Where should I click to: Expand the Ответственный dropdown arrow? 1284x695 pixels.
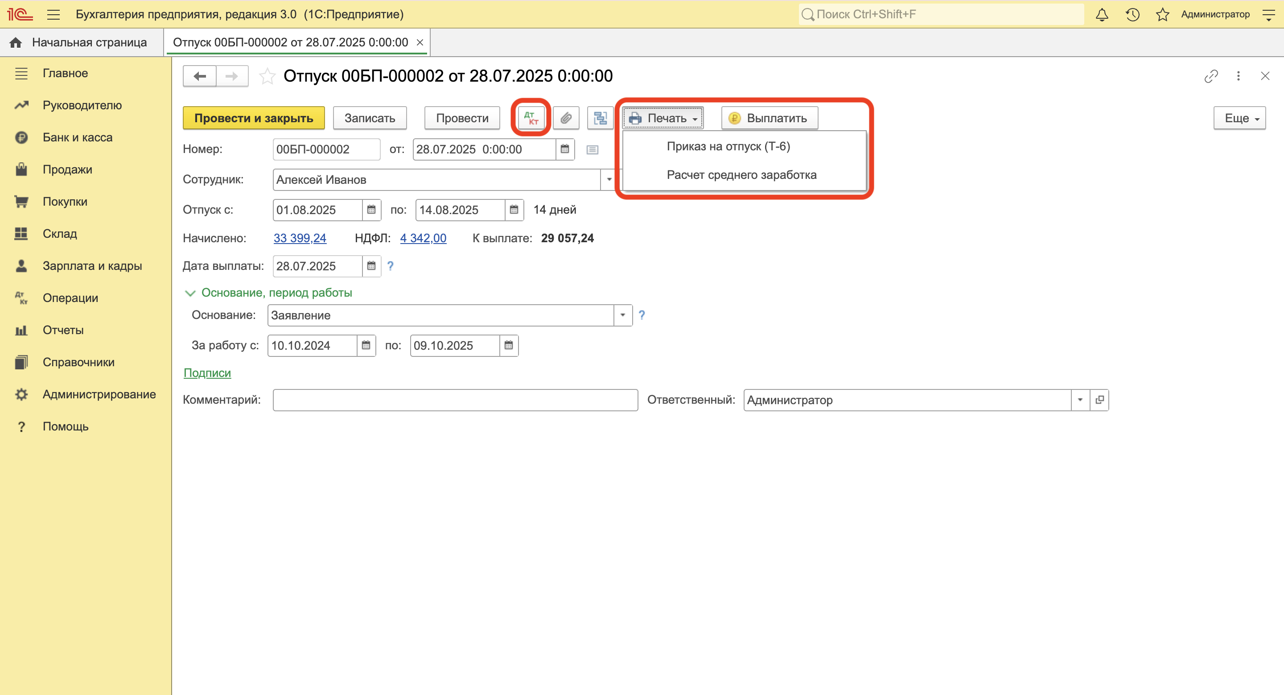tap(1080, 400)
